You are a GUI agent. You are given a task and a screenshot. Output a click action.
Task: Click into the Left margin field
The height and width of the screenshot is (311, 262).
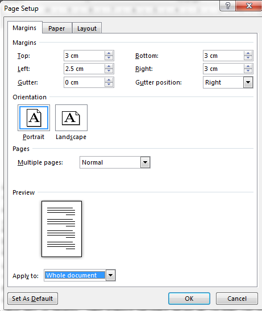click(84, 69)
